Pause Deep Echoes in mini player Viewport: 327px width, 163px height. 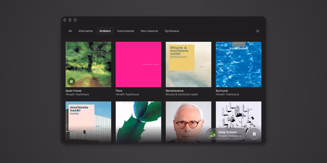point(254,134)
